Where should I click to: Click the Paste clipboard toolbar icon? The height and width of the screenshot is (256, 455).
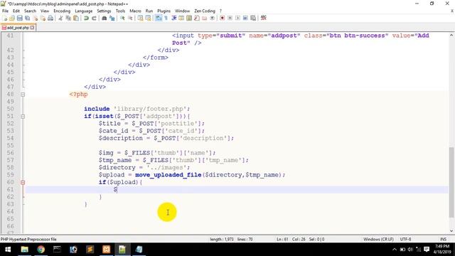point(76,18)
